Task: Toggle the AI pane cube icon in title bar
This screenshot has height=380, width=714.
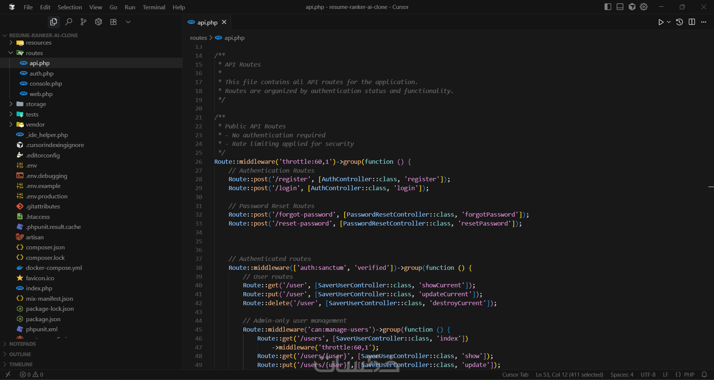Action: point(632,7)
